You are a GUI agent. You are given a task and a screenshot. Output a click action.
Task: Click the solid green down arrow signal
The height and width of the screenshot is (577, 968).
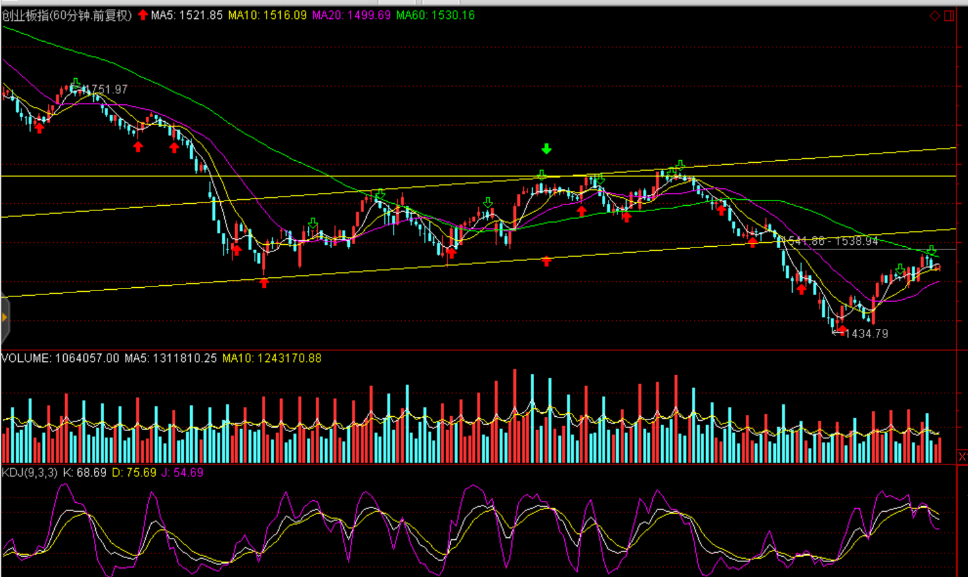tap(547, 149)
